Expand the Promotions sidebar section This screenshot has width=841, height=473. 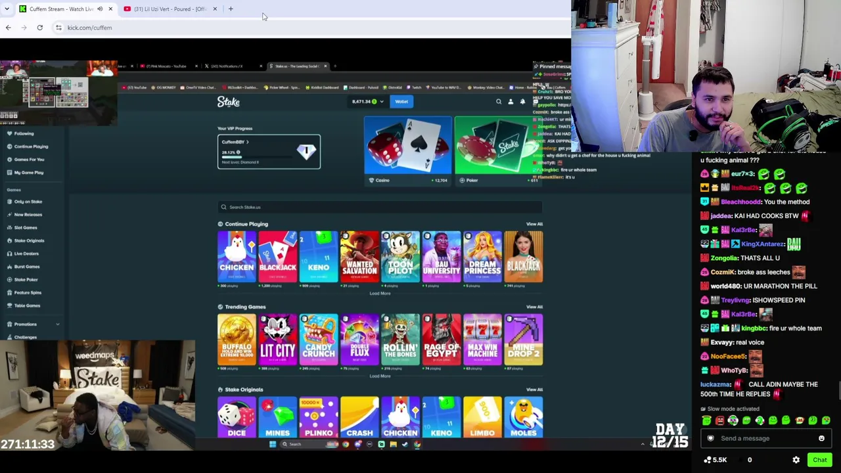[57, 325]
